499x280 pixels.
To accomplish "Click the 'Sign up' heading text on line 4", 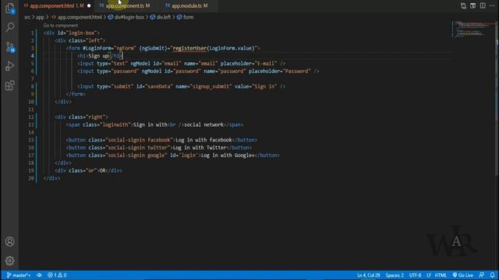I will pos(98,56).
